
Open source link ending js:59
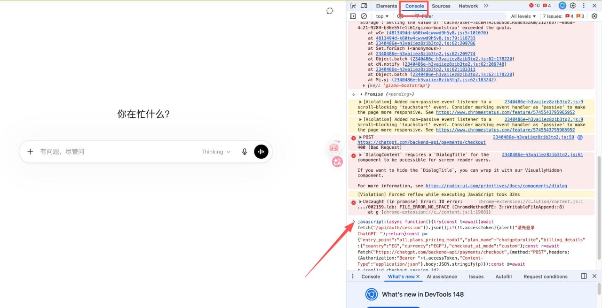click(533, 137)
